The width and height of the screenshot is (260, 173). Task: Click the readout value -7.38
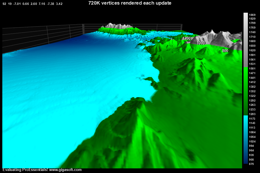(x=51, y=4)
